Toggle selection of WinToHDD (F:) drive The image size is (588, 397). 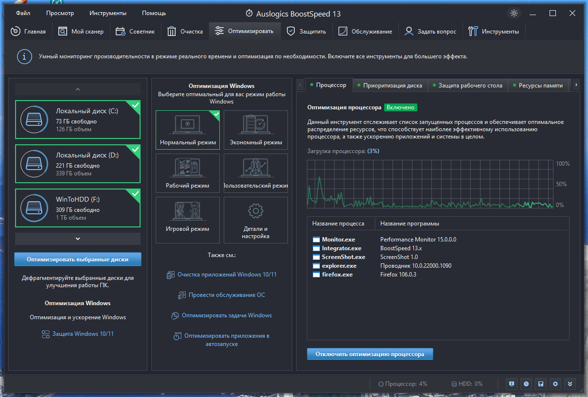point(78,208)
